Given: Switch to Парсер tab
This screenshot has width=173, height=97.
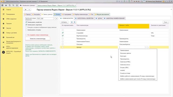Looking at the screenshot, I should point(28,14).
